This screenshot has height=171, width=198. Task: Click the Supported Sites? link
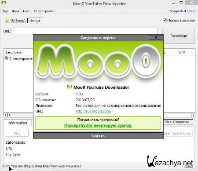coord(182,11)
